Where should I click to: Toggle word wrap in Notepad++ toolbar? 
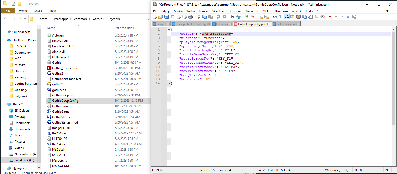click(274, 17)
